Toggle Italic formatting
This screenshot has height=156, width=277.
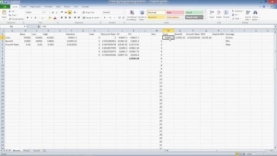(32, 18)
